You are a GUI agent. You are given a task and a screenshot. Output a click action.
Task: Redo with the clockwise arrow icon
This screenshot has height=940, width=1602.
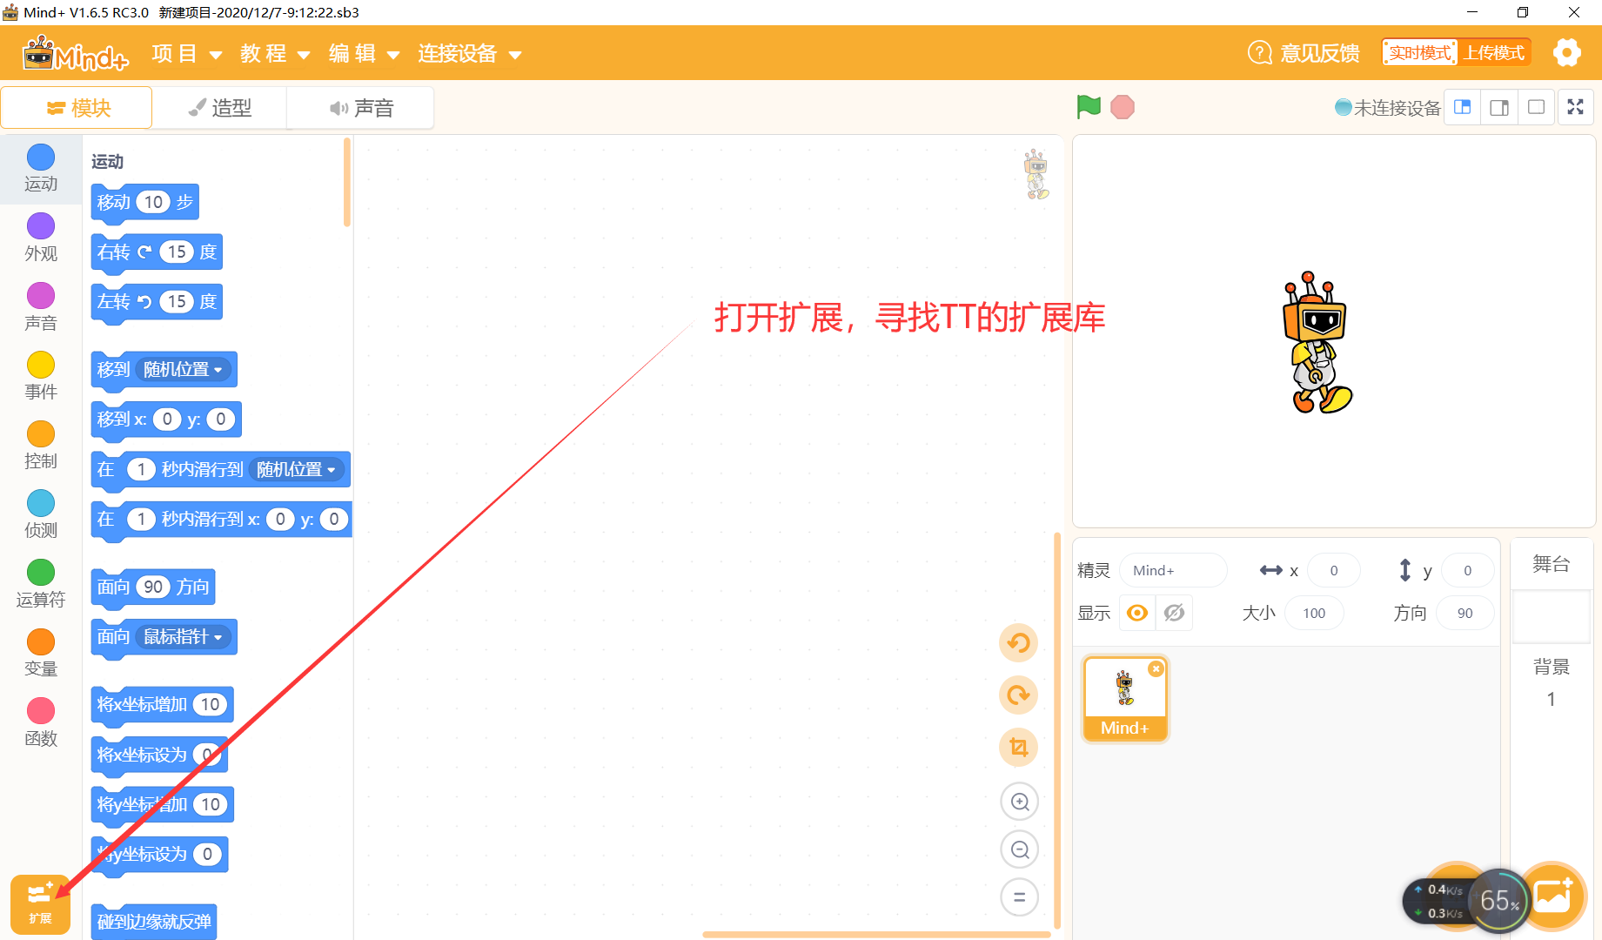pyautogui.click(x=1018, y=695)
